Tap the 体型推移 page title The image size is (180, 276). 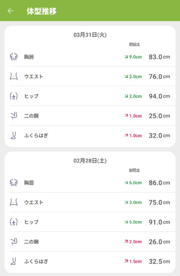pos(42,11)
